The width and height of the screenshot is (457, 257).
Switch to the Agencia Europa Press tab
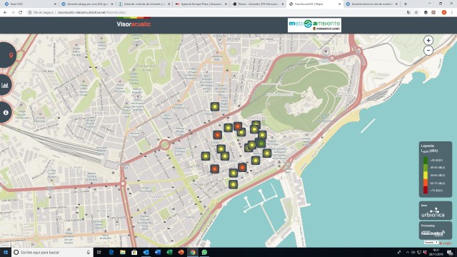(201, 4)
